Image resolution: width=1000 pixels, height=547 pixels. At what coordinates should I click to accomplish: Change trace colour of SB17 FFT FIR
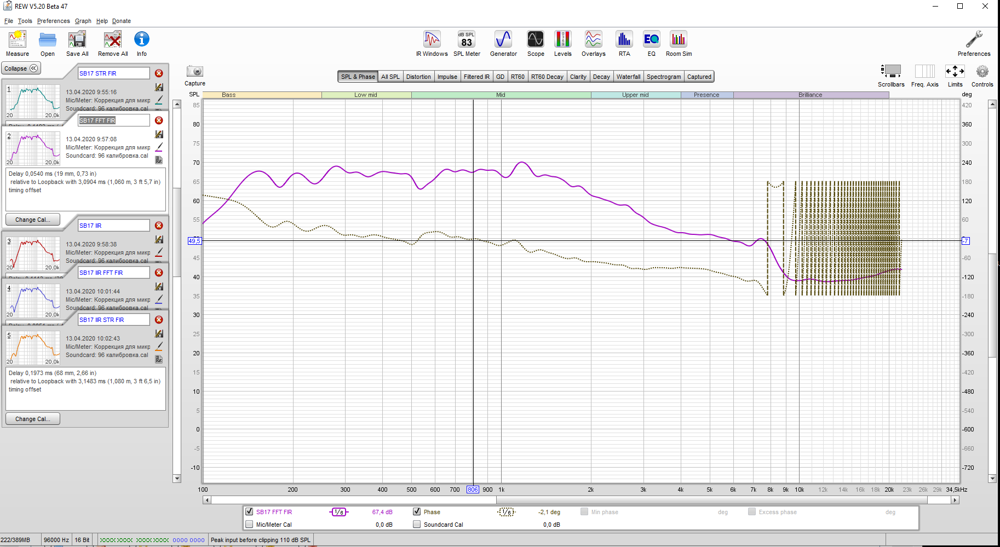pyautogui.click(x=159, y=147)
